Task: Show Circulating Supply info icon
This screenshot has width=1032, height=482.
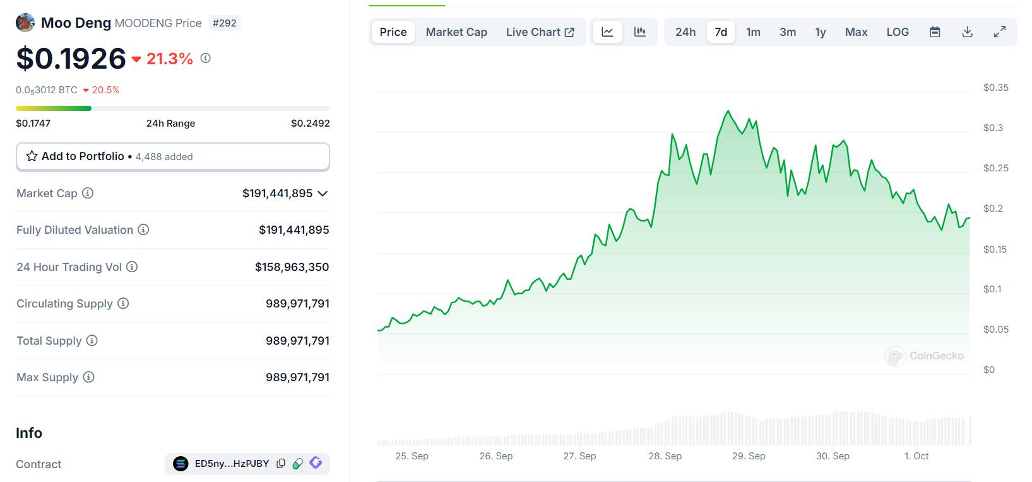Action: [x=123, y=303]
